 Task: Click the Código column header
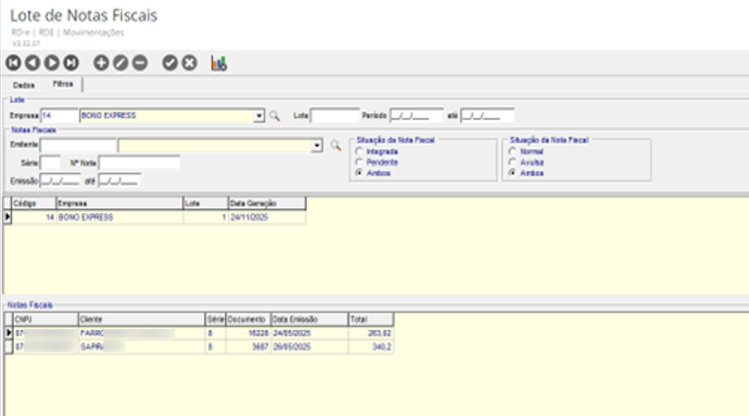coord(34,204)
